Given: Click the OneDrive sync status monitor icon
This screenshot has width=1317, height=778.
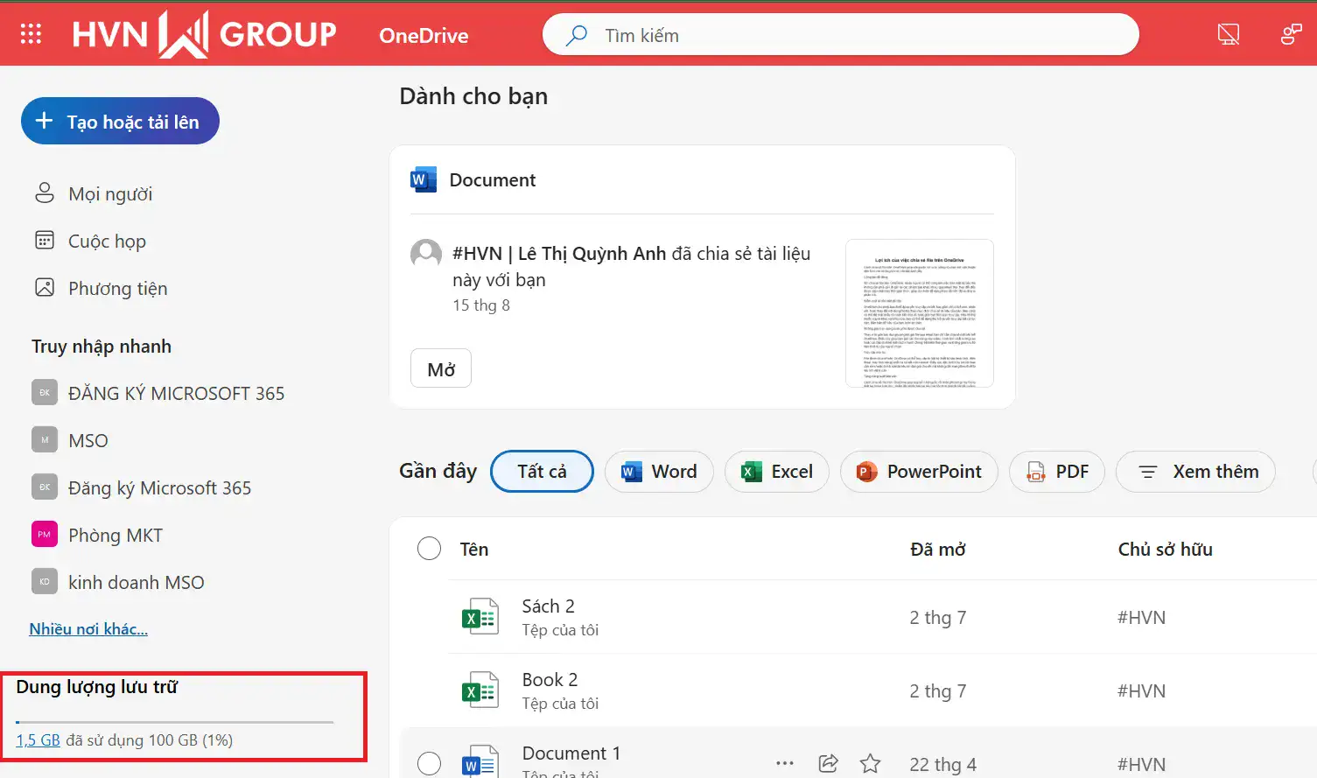Looking at the screenshot, I should (1229, 33).
